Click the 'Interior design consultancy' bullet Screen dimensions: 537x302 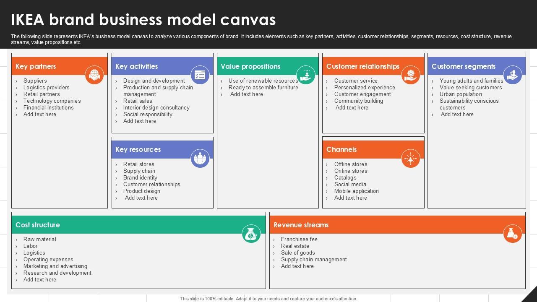tap(156, 107)
